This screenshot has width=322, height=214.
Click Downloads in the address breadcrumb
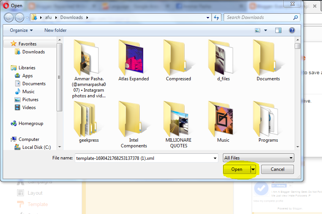click(71, 17)
